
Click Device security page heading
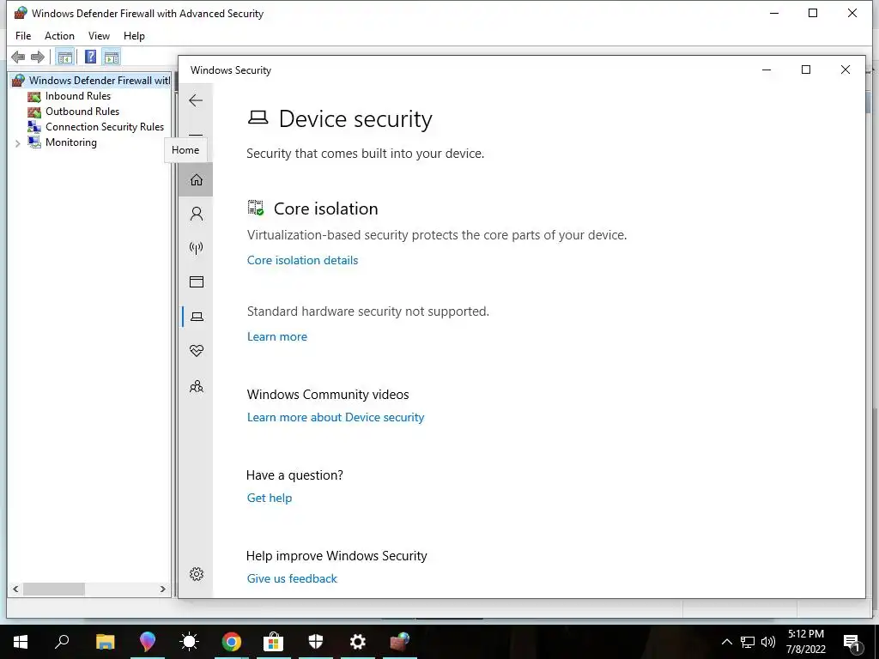pyautogui.click(x=355, y=119)
